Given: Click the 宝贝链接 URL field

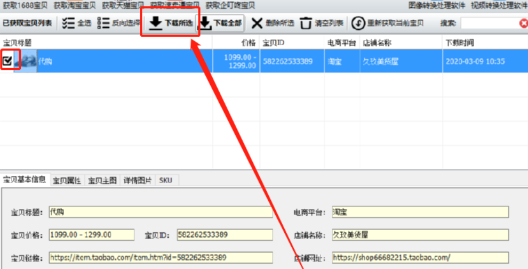Looking at the screenshot, I should 161,258.
